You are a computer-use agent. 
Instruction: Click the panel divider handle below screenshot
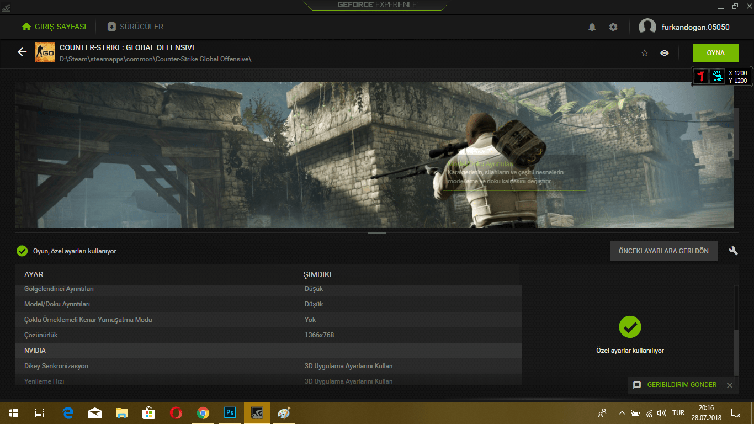(x=377, y=233)
